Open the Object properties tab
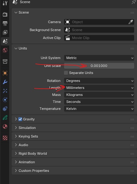Screen dimensions: 137x184 tap(5, 73)
